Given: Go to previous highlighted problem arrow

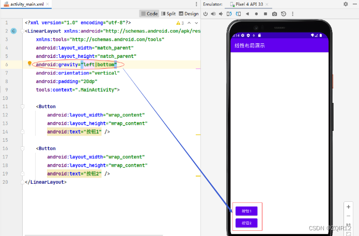Looking at the screenshot, I should click(189, 23).
